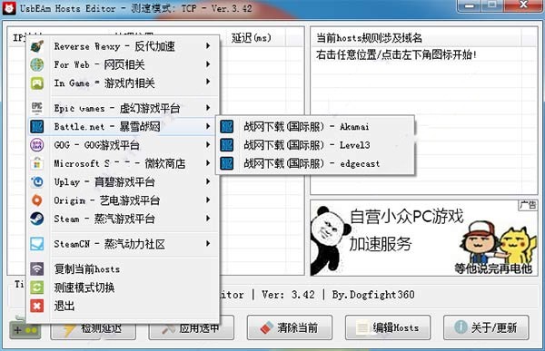545x351 pixels.
Task: Click the Origin orange icon
Action: coord(37,200)
